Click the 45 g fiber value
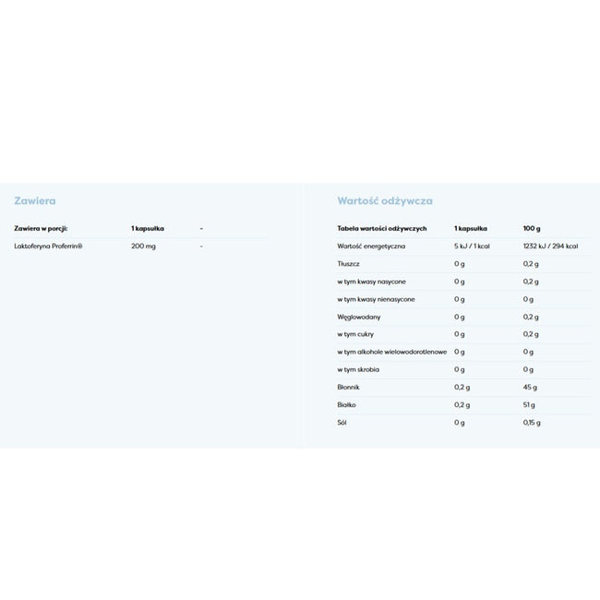The image size is (600, 600). pos(531,387)
